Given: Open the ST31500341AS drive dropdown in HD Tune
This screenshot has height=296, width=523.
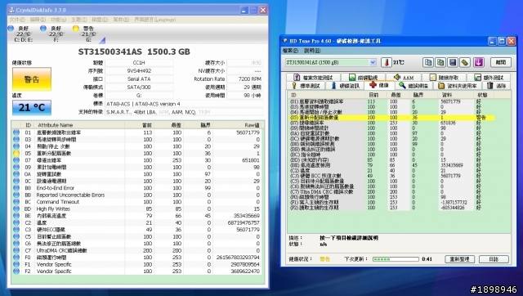Looking at the screenshot, I should coord(373,62).
